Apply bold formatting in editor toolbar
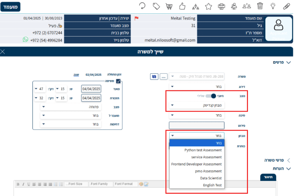Image resolution: width=294 pixels, height=196 pixels. click(18, 184)
